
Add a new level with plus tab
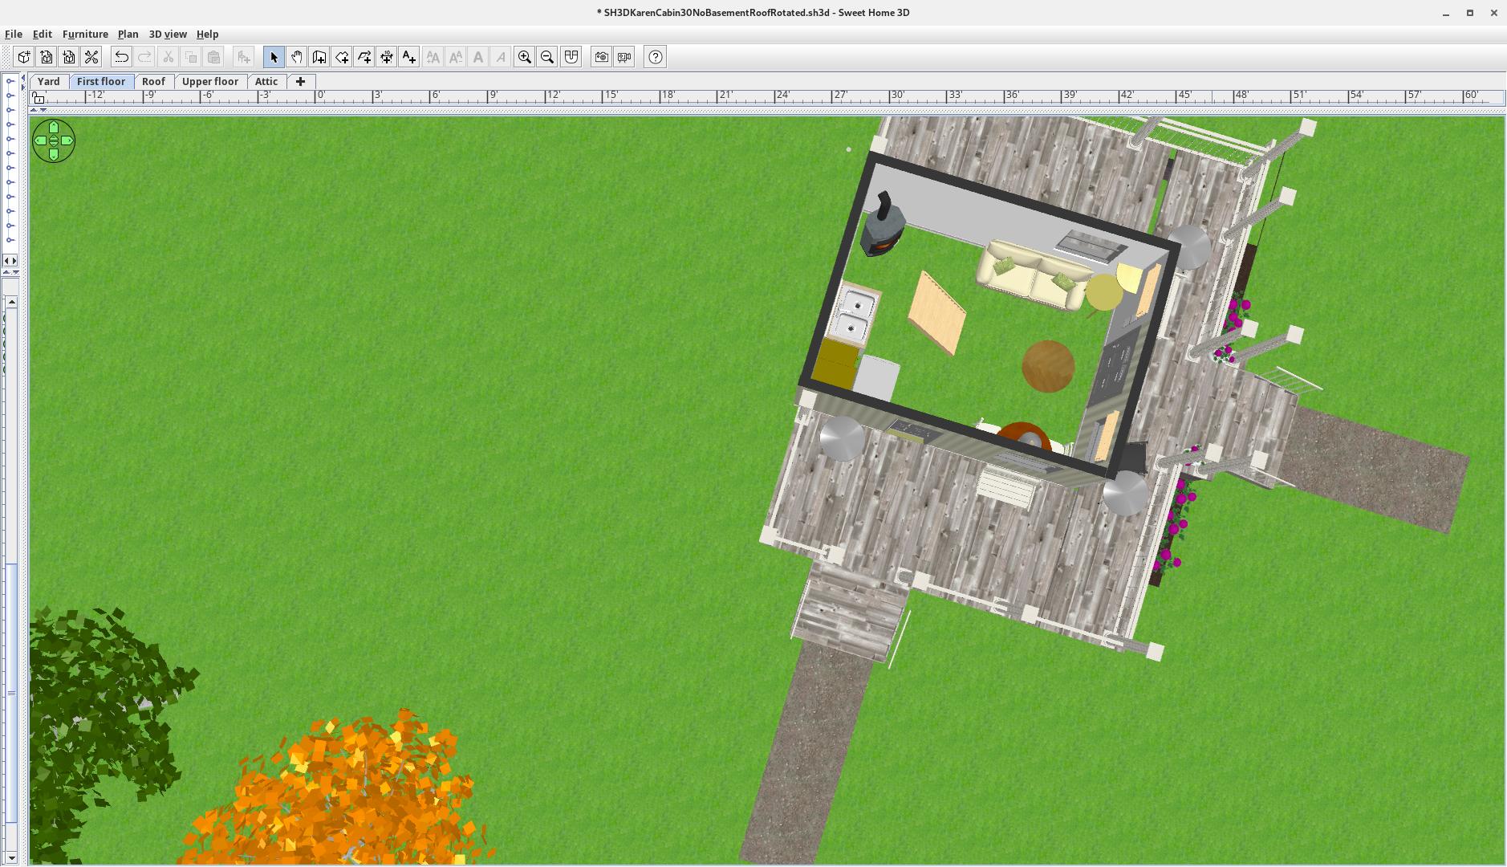click(x=301, y=82)
